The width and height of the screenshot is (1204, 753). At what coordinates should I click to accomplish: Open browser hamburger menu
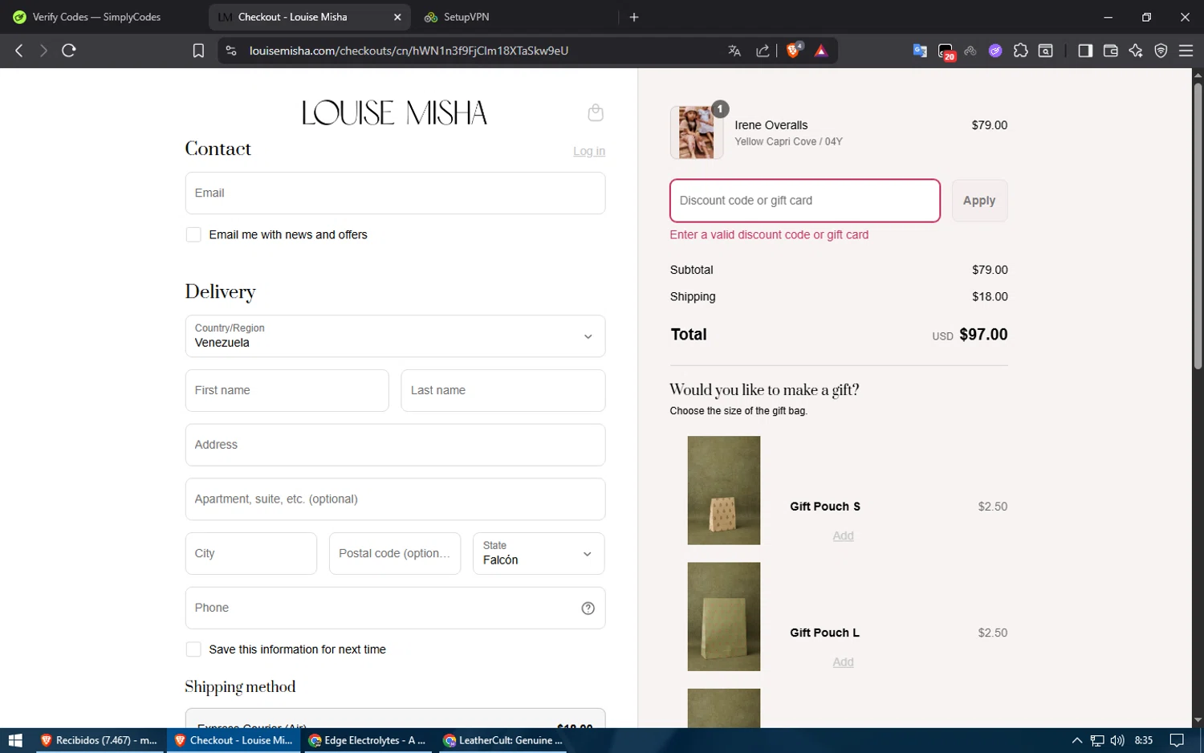[1186, 51]
